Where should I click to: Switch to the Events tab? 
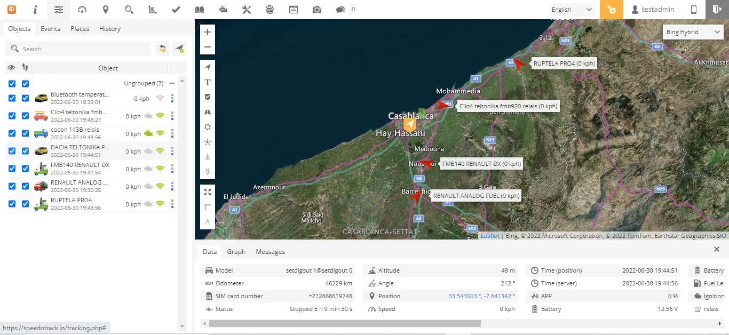point(51,29)
